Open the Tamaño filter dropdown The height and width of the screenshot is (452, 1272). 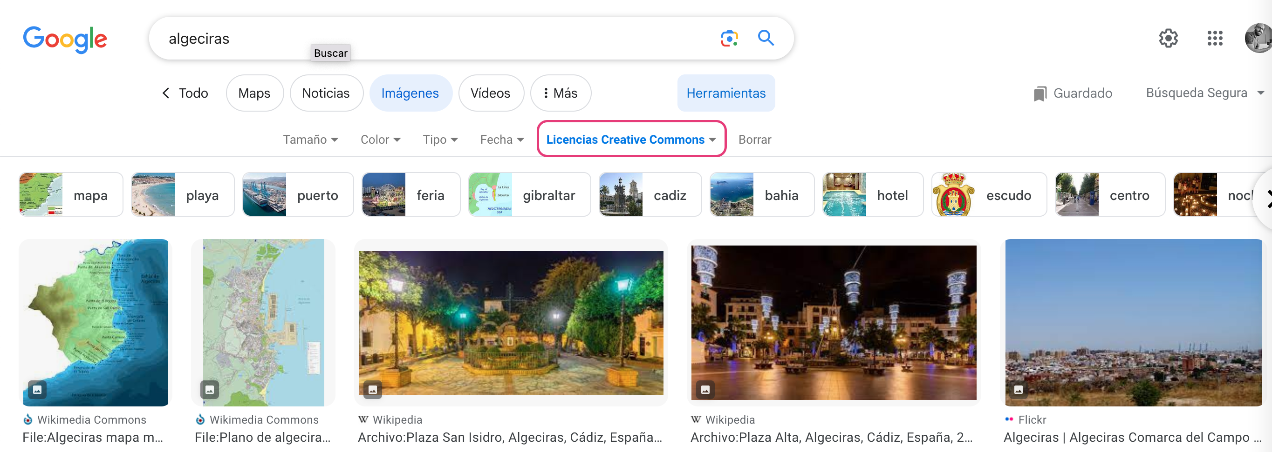coord(311,140)
